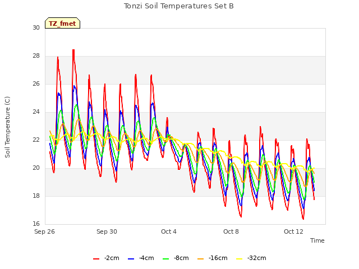Click the Oct 12 x-axis tick label
The image size is (359, 269).
[x=293, y=231]
